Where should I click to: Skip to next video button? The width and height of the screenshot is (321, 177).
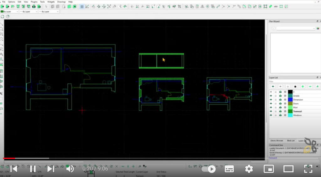(x=50, y=169)
